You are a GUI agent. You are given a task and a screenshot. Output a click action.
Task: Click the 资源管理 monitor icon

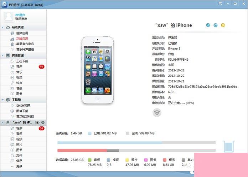[8, 55]
